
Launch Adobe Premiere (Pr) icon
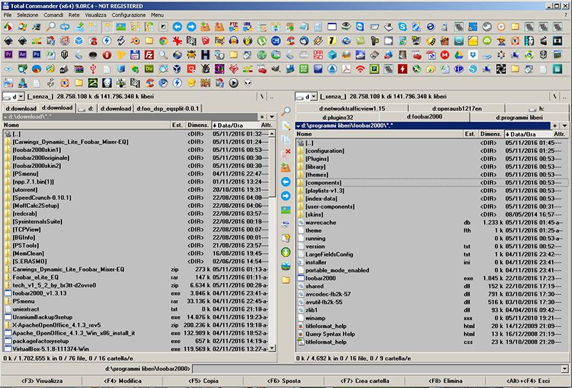click(x=9, y=55)
